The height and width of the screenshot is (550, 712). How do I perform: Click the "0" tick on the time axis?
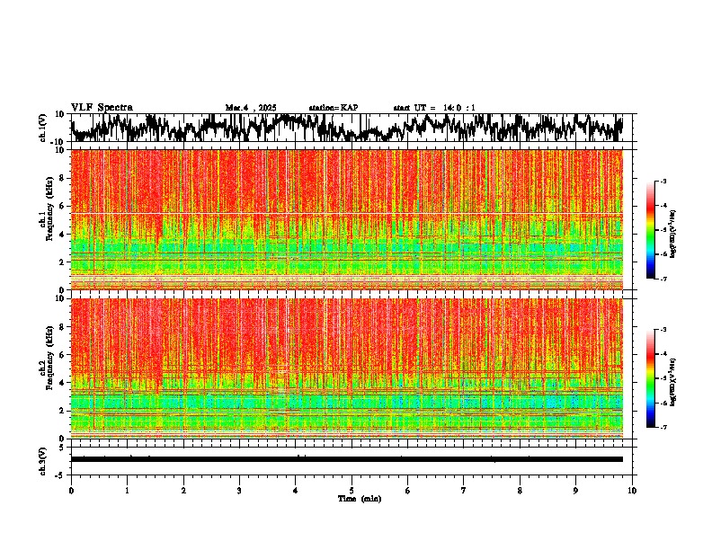[x=71, y=491]
